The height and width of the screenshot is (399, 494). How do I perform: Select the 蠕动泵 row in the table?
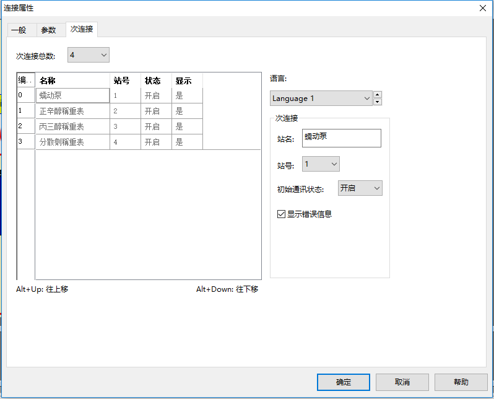[x=72, y=95]
